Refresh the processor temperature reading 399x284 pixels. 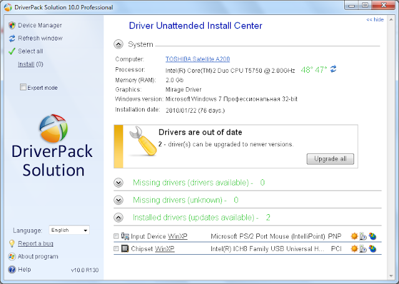pyautogui.click(x=333, y=69)
